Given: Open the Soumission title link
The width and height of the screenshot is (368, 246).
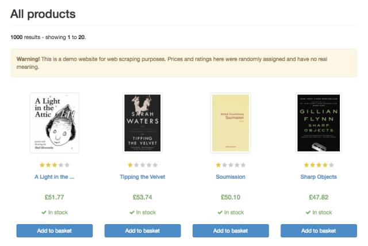Looking at the screenshot, I should (230, 177).
